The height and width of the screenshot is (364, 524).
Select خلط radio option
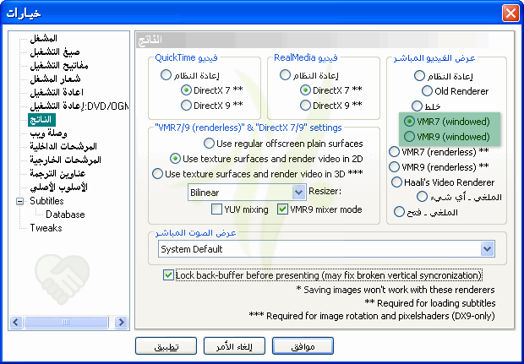(x=417, y=106)
